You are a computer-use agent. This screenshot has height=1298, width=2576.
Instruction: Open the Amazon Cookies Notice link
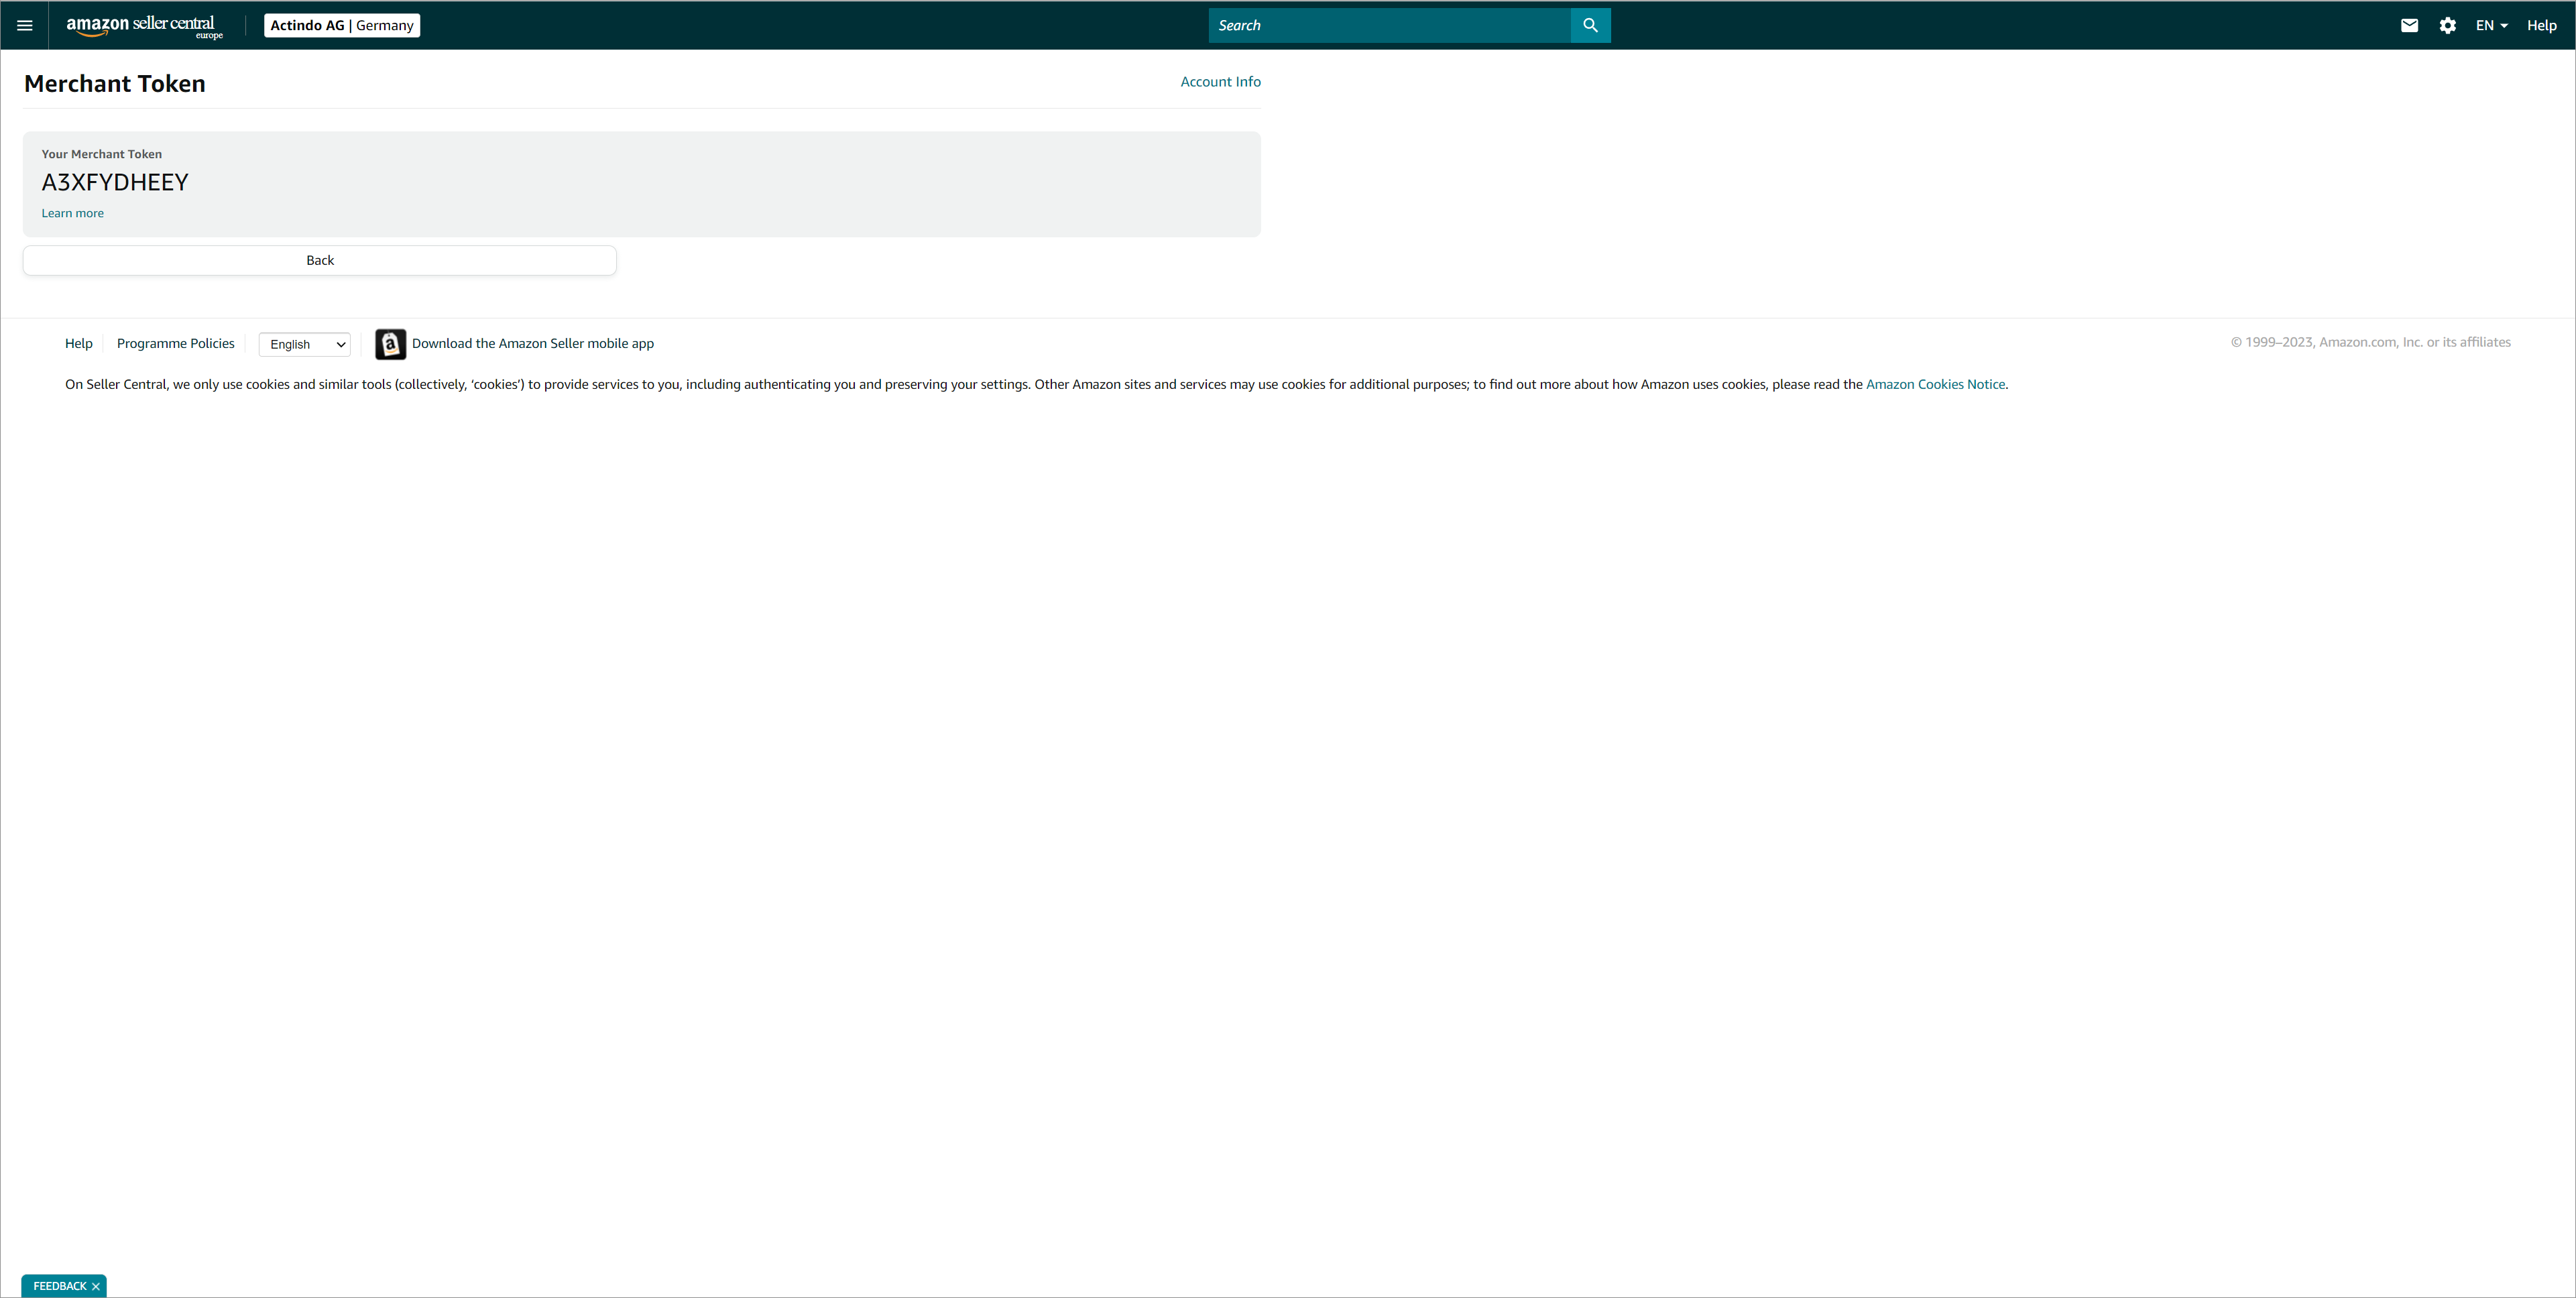pyautogui.click(x=1935, y=384)
